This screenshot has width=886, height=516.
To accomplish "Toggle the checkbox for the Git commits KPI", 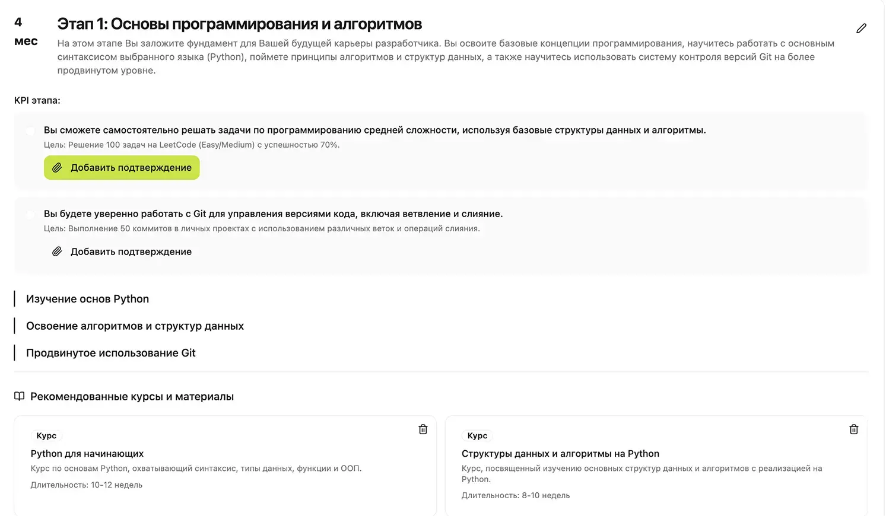I will click(x=30, y=214).
